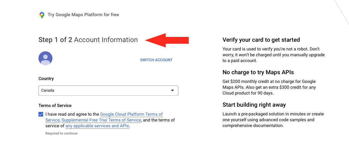This screenshot has width=349, height=147.
Task: Click the paragraph about verifying you're not a robot
Action: 273,55
